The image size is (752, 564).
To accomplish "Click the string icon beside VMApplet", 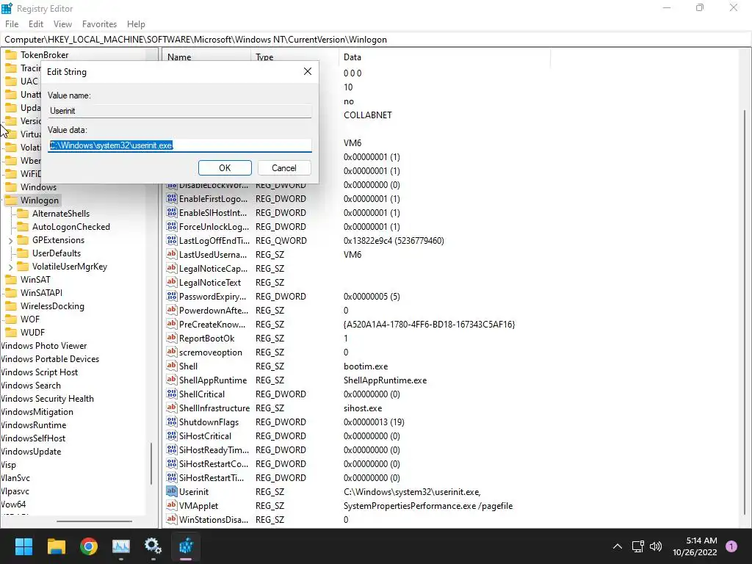I will [171, 505].
